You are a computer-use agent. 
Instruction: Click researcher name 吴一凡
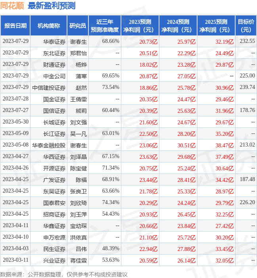click(x=79, y=134)
